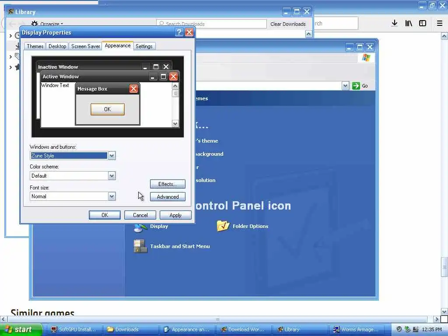Click the background browser search field

coord(336,24)
